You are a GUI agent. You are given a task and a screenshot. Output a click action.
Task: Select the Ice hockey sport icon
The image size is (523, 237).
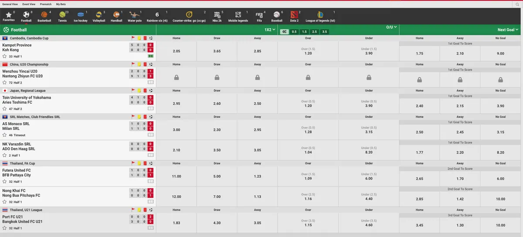[80, 17]
